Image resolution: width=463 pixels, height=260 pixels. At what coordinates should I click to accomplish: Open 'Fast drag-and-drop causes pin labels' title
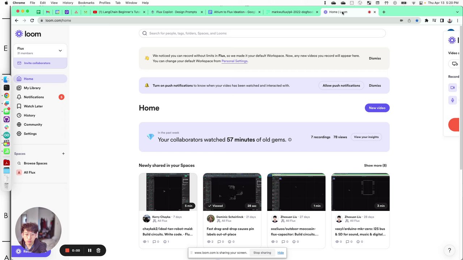pos(230,231)
